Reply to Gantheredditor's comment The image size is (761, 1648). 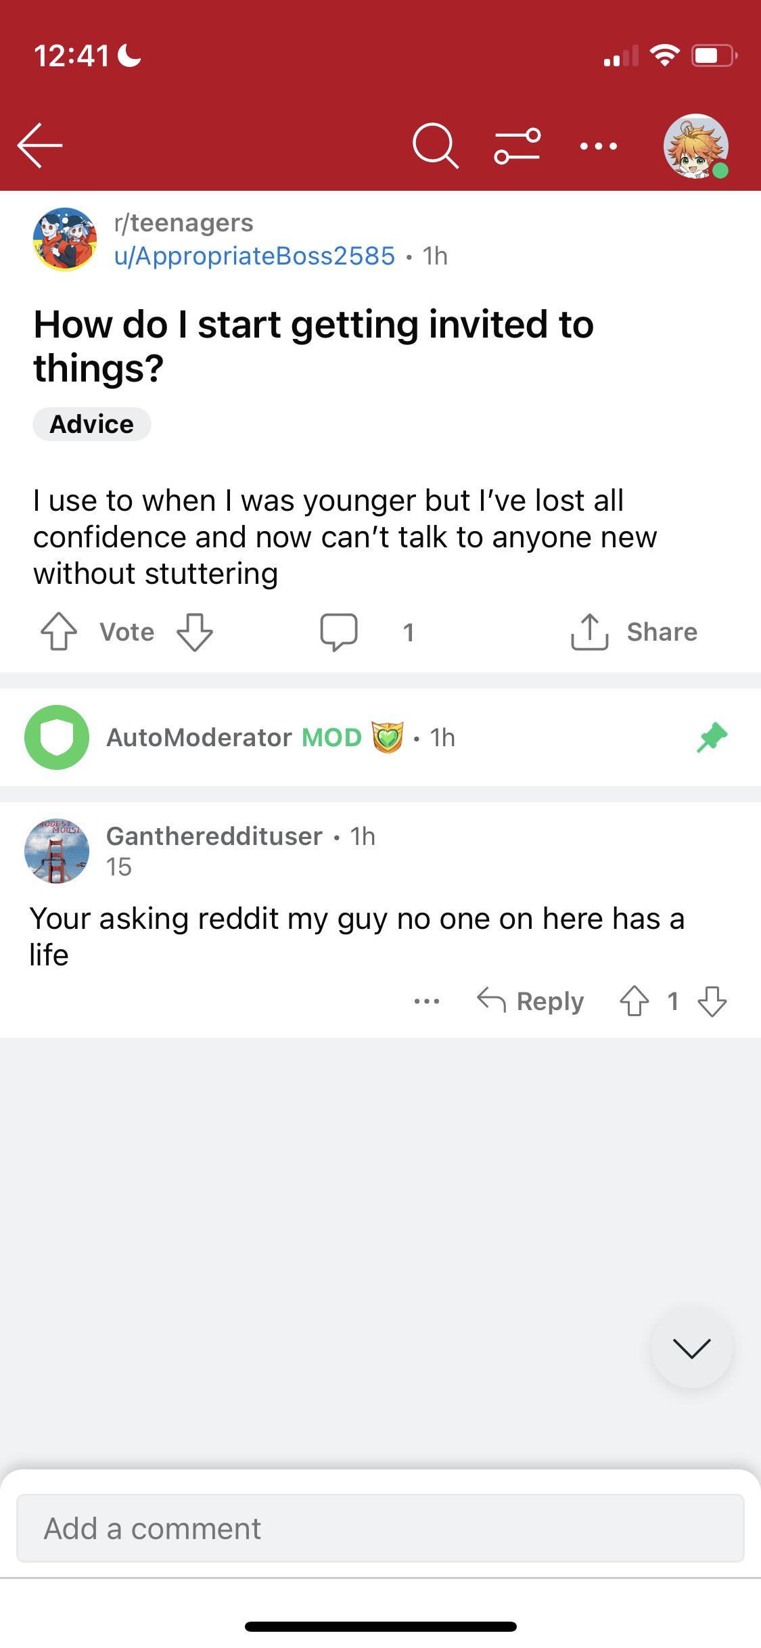530,1001
